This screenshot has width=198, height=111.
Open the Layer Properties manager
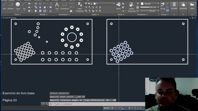coord(80,7)
